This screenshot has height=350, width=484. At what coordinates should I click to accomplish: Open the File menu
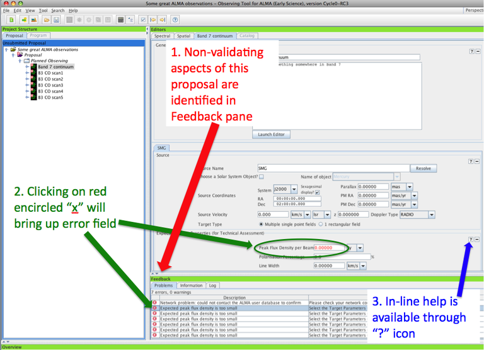[x=6, y=11]
